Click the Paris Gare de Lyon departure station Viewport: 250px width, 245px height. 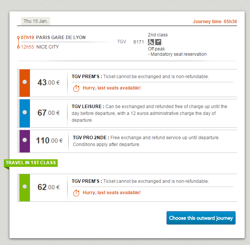pyautogui.click(x=61, y=38)
